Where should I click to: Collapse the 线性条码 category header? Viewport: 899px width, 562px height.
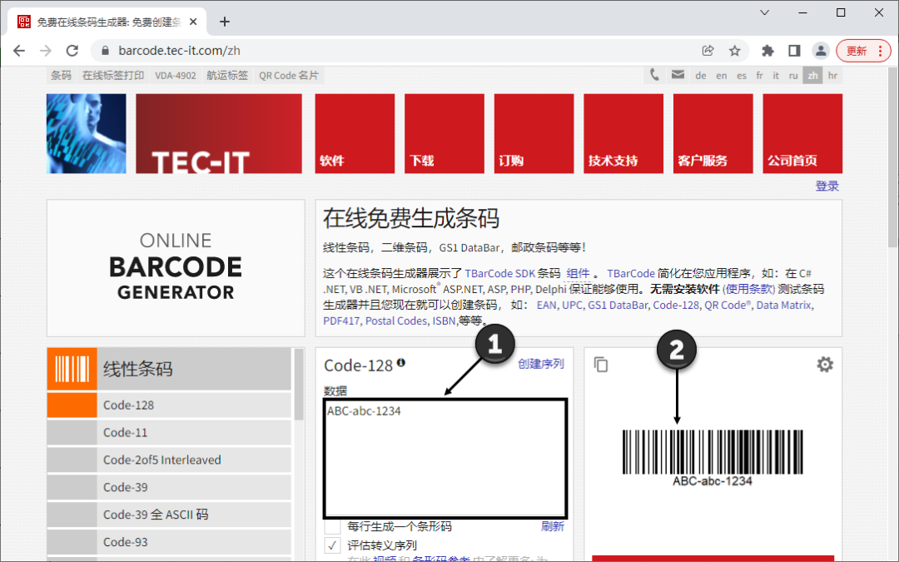pyautogui.click(x=169, y=369)
